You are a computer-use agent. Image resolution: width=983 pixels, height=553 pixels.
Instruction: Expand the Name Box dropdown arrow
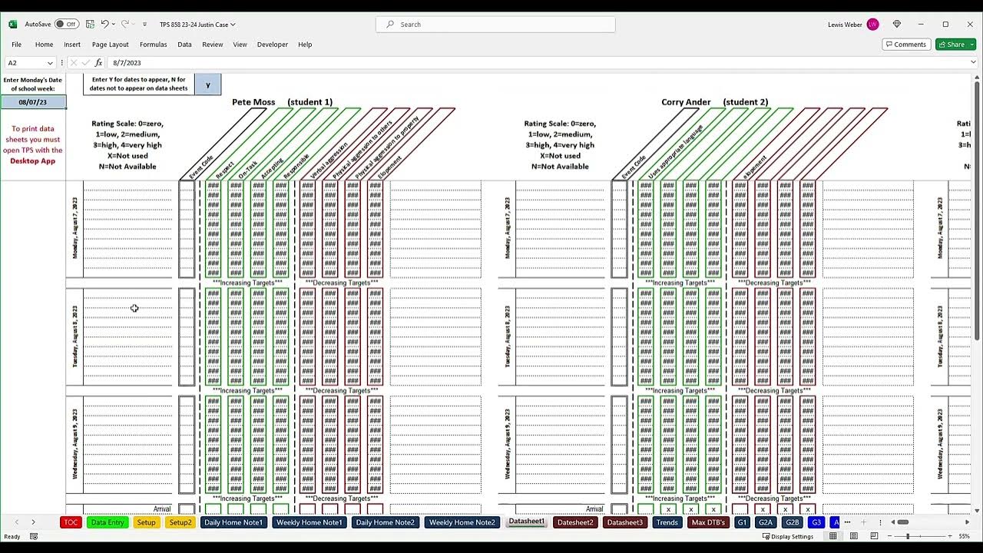coord(50,63)
